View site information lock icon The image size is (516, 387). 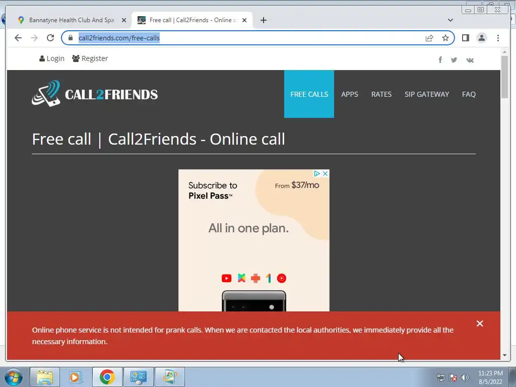[x=71, y=38]
